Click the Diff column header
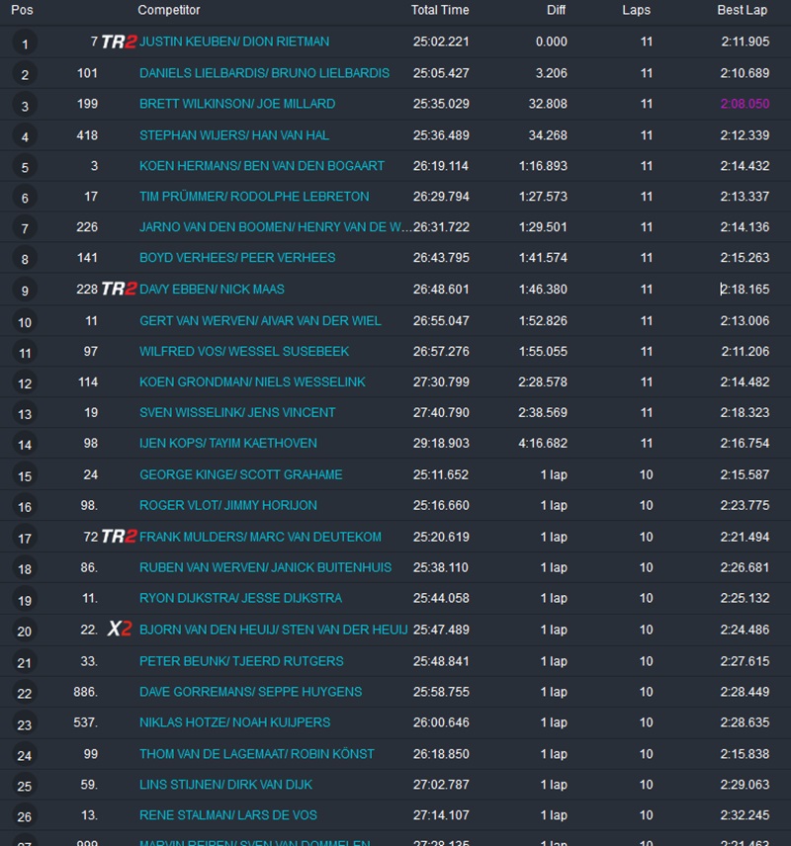791x846 pixels. click(x=557, y=10)
